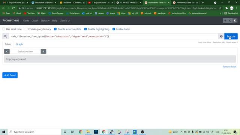Open the Windows Start menu
This screenshot has height=135, width=240.
coord(4,132)
